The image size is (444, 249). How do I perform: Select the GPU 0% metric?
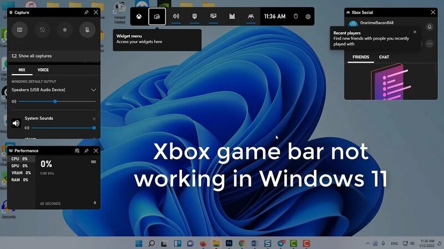coord(21,166)
